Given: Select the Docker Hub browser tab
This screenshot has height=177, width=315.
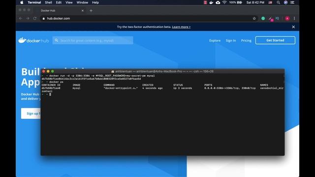Looking at the screenshot, I should click(60, 10).
